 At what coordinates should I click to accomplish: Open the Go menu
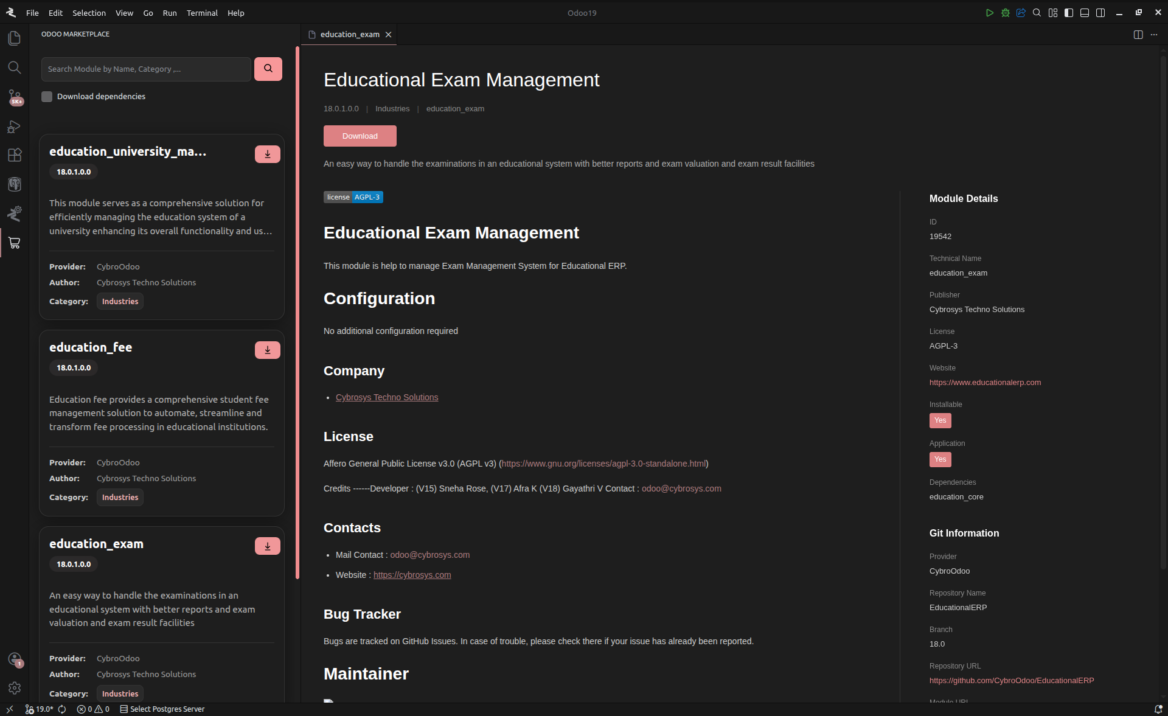[148, 13]
